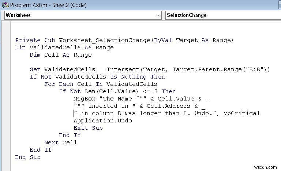Place cursor on Dim ValidatedCells As Range line

click(64, 47)
